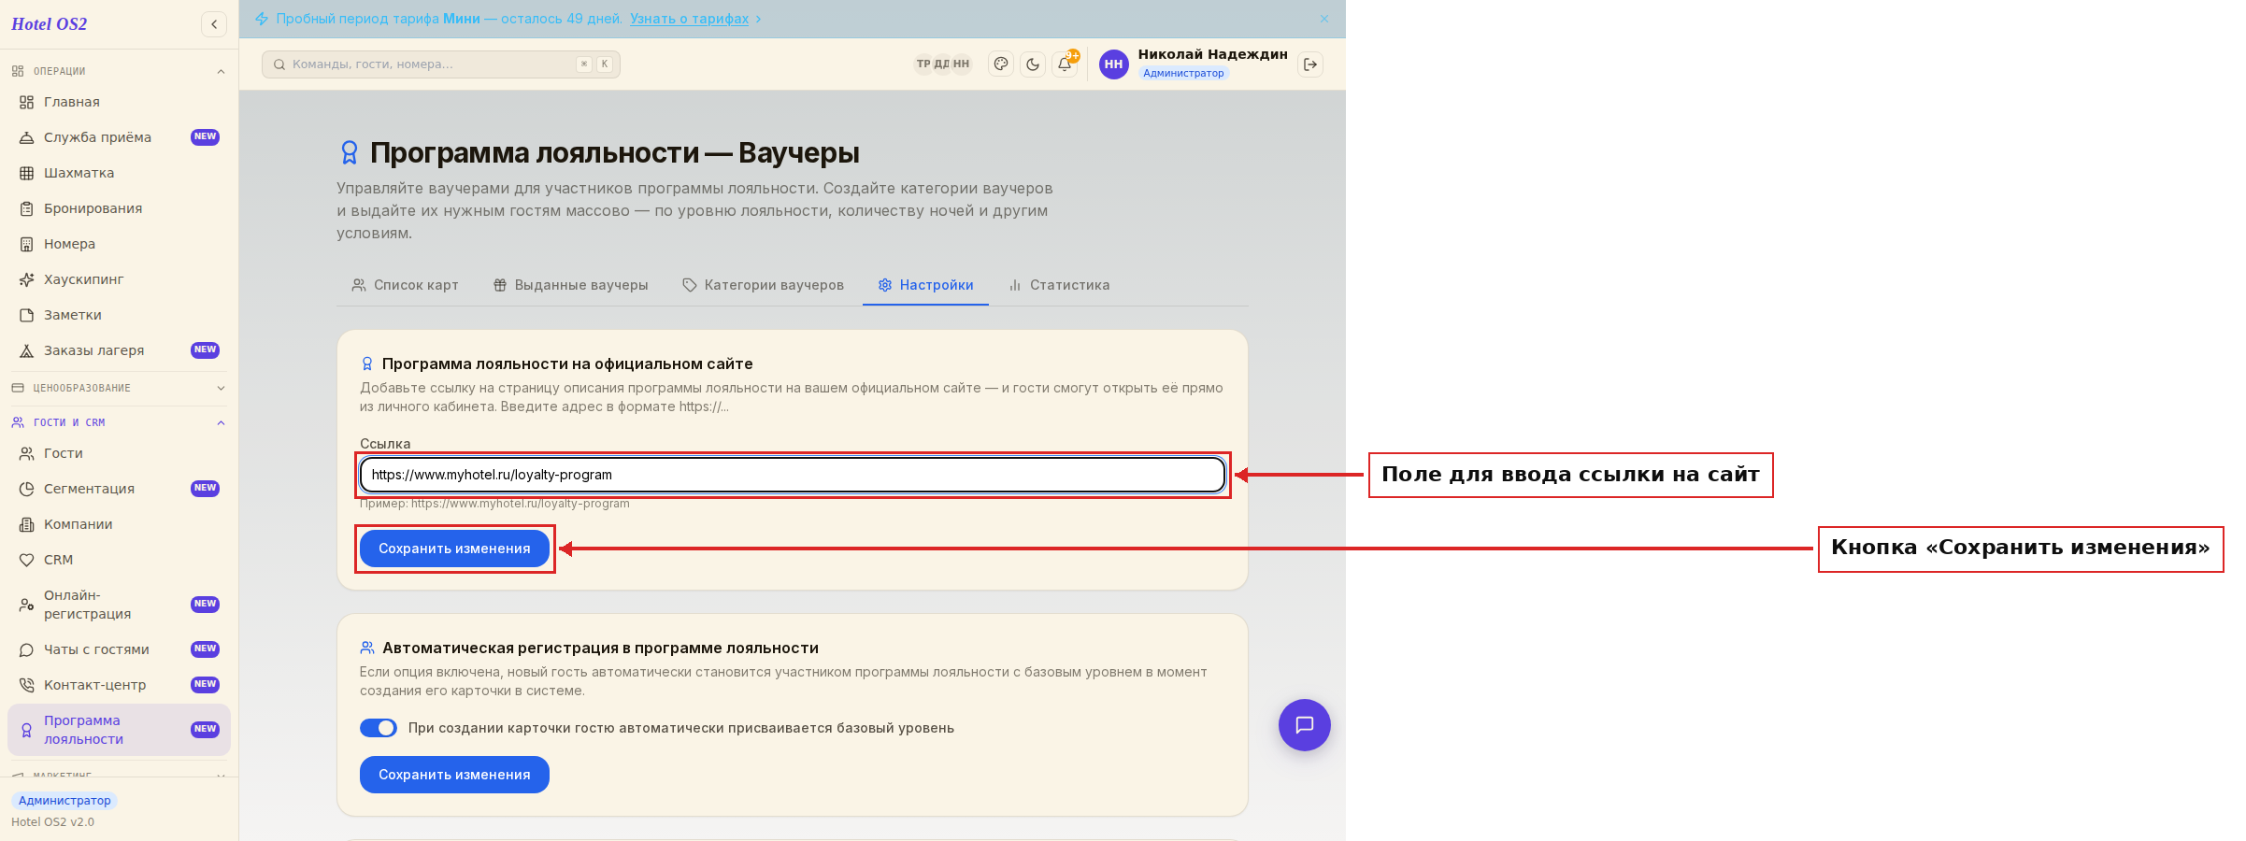Toggle automatic base level assignment switch
This screenshot has width=2246, height=841.
(x=379, y=728)
